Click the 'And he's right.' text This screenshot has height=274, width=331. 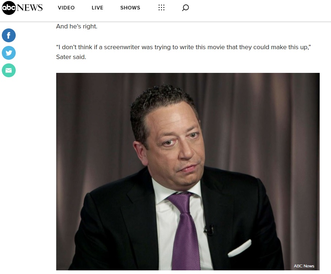click(77, 26)
